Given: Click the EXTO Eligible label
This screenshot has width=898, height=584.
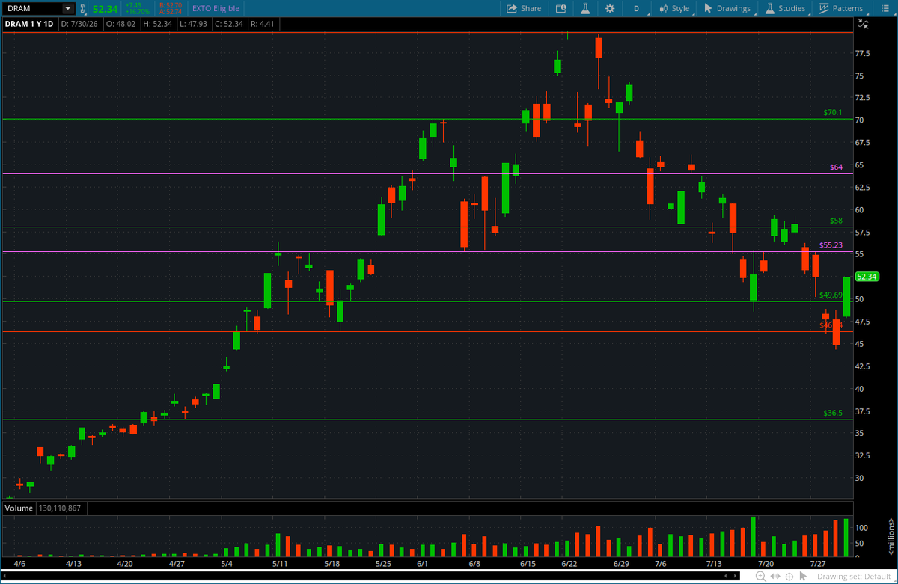Looking at the screenshot, I should 215,8.
